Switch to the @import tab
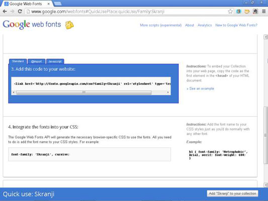Viewport: 268px width, 201px height. coord(36,61)
